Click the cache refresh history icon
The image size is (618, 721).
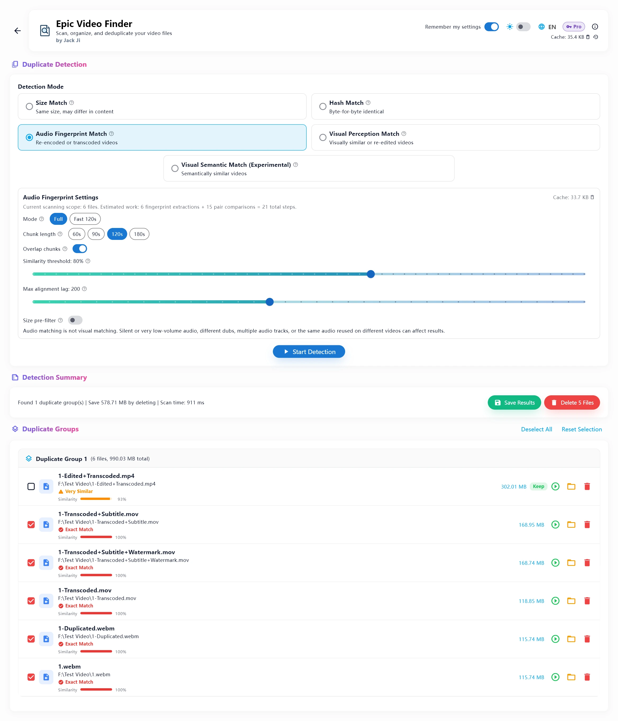[596, 37]
